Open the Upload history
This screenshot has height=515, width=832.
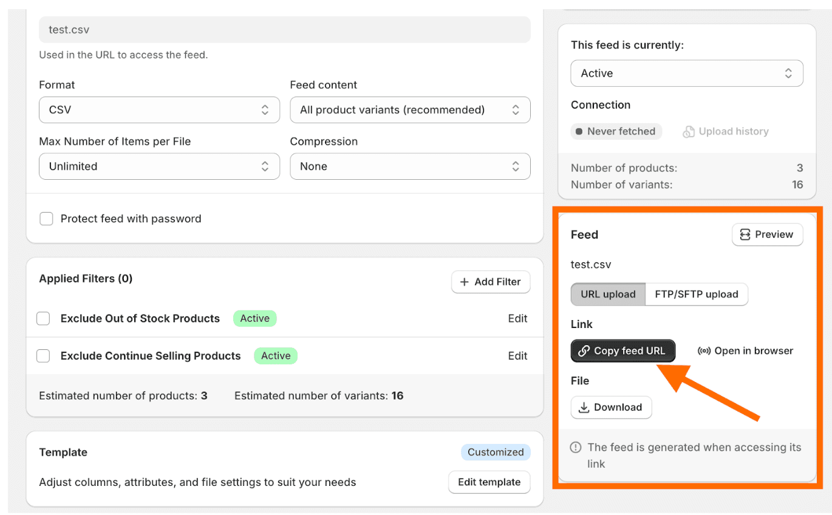[725, 131]
